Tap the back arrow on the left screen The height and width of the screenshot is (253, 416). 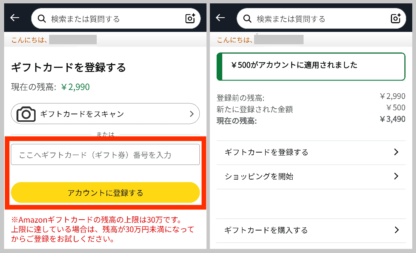click(x=14, y=18)
